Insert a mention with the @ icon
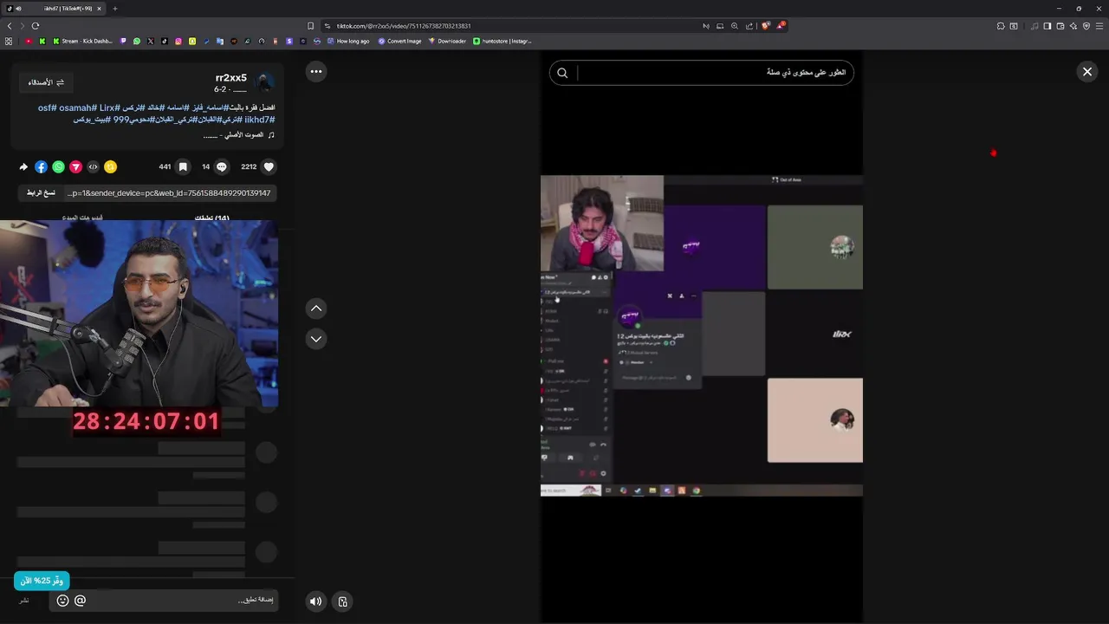Screen dimensions: 1109x624 (x=80, y=601)
